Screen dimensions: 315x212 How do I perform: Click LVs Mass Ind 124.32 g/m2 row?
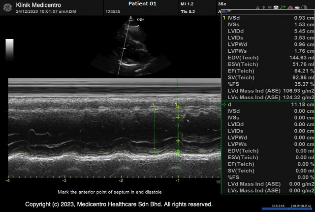click(268, 97)
